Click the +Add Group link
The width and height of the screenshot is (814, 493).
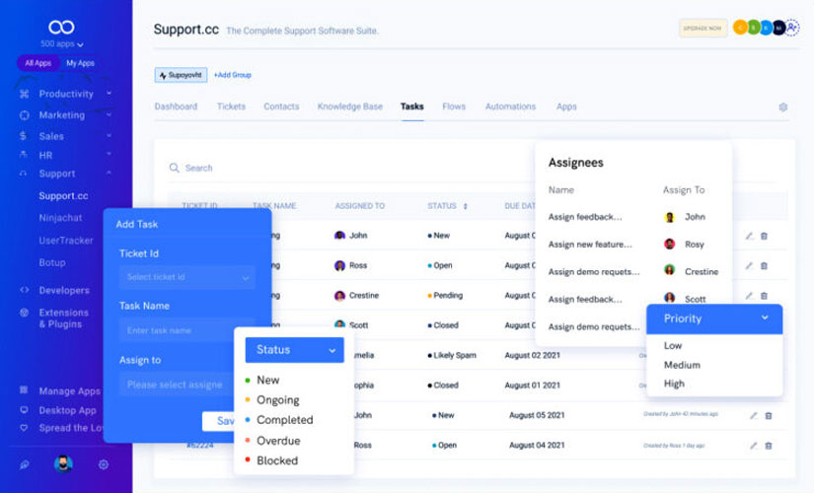(x=233, y=75)
